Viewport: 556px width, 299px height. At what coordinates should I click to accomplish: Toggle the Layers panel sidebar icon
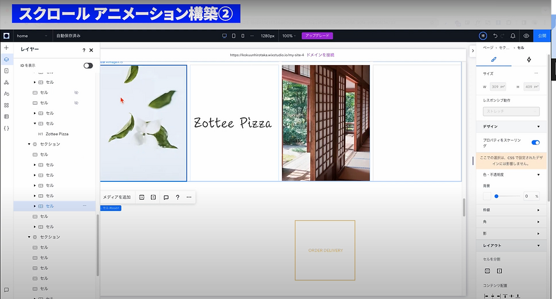click(6, 59)
